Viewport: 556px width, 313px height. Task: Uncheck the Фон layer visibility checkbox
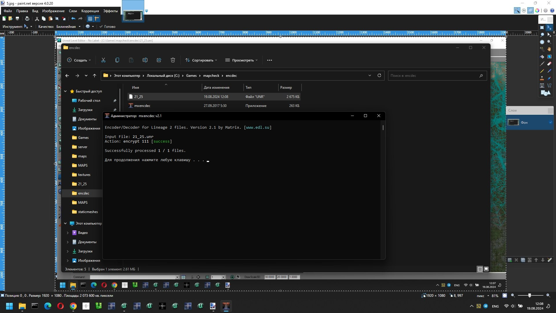click(550, 122)
